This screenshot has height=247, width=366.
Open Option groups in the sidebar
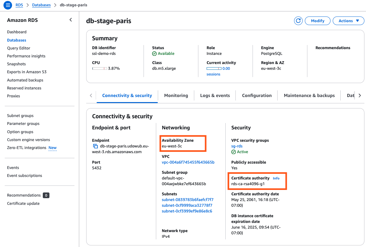click(20, 132)
